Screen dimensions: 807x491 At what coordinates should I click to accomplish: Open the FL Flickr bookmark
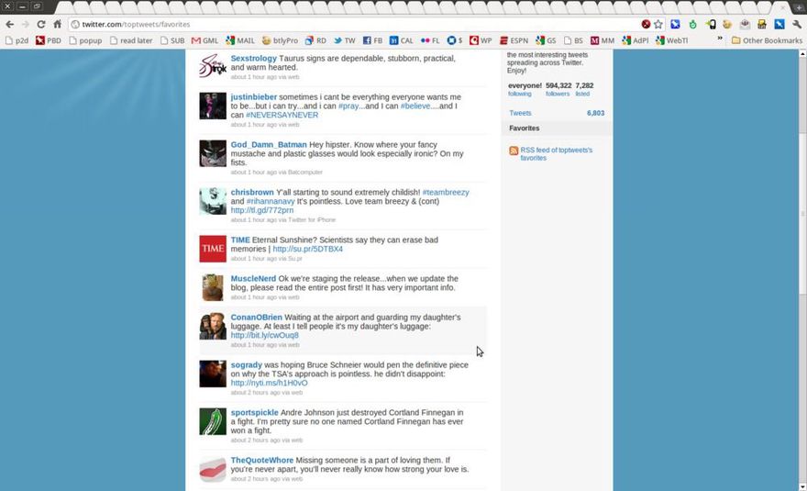tap(430, 40)
